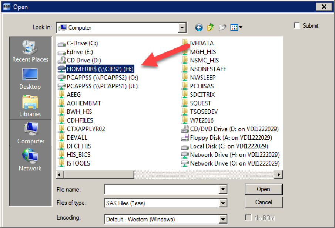This screenshot has height=228, width=335.
Task: Select the DFCI_HIS folder
Action: (75, 146)
